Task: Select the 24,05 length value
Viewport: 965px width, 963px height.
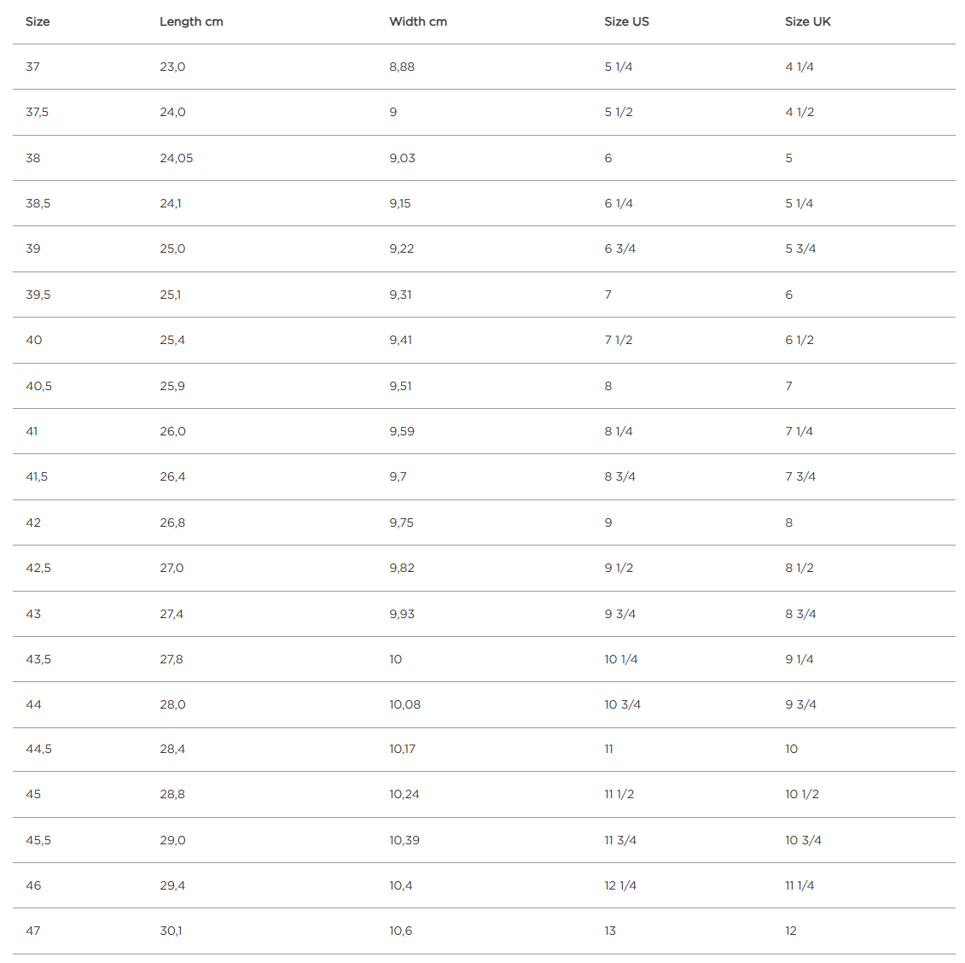Action: tap(176, 158)
